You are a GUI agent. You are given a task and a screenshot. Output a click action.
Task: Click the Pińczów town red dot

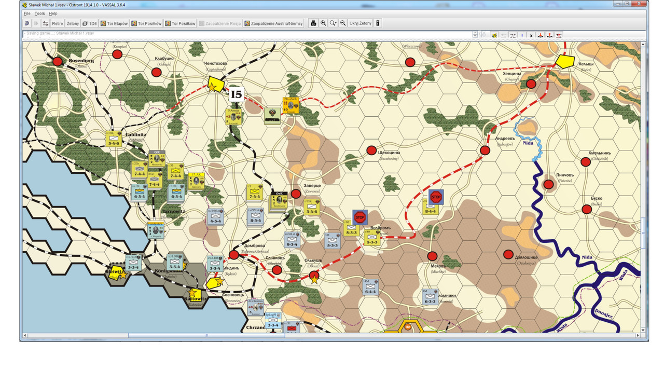pos(549,184)
